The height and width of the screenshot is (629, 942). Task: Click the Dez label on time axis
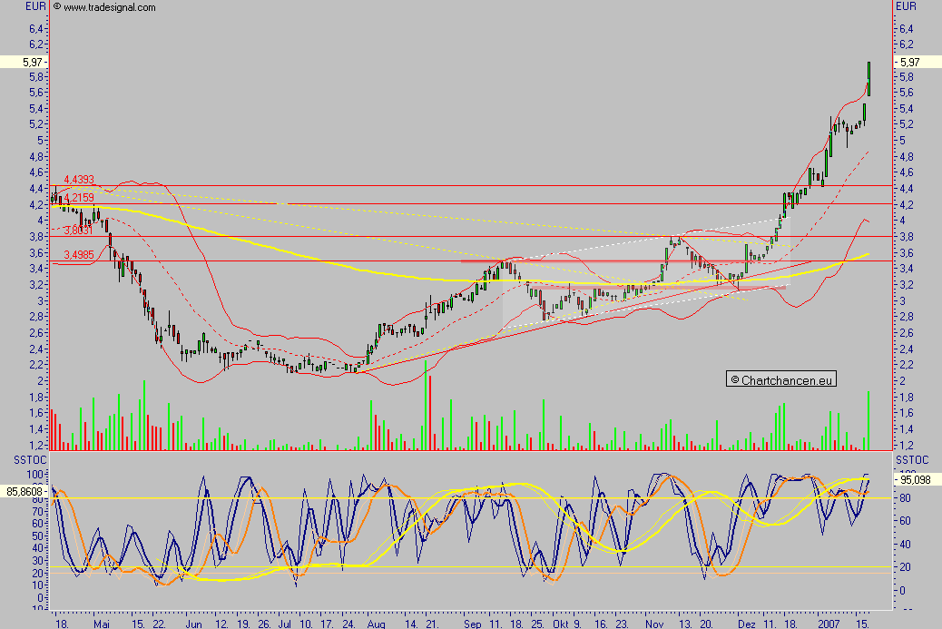(x=747, y=624)
